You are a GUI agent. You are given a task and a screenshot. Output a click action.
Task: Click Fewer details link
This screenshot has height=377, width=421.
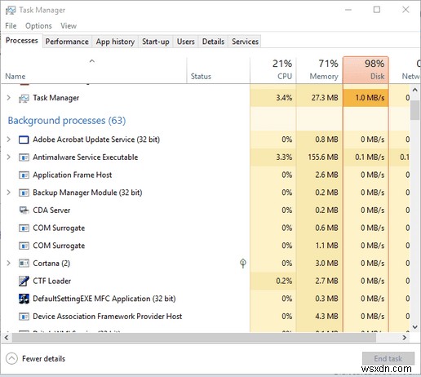click(43, 359)
